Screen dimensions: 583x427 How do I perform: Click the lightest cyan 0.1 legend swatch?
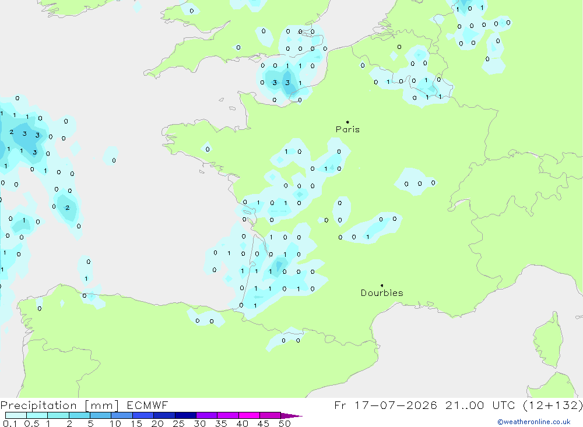pyautogui.click(x=16, y=415)
